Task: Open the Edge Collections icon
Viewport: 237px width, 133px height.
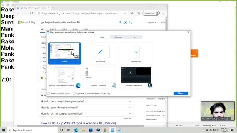Action: pos(139,13)
